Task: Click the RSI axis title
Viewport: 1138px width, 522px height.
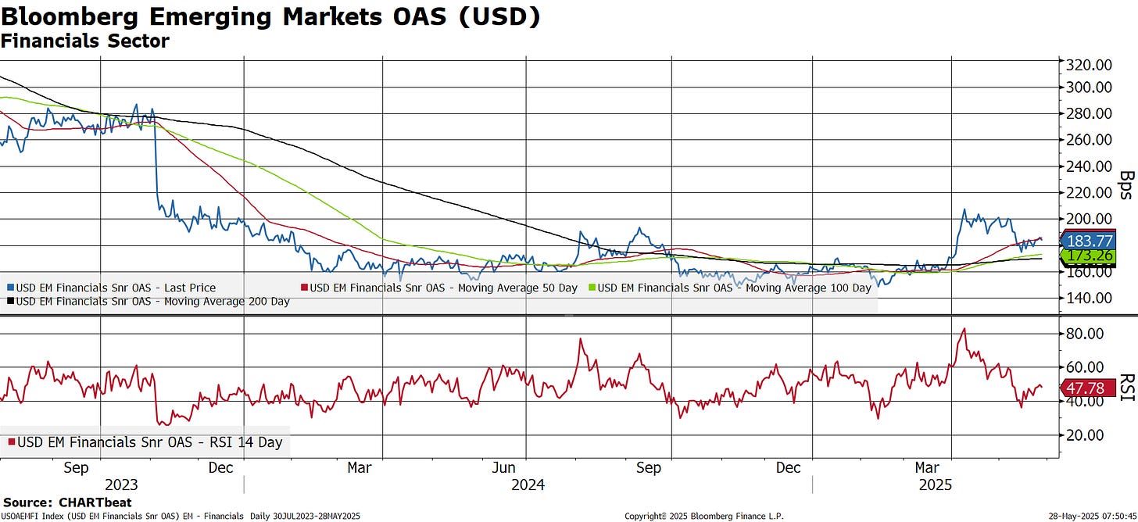Action: pos(1126,387)
